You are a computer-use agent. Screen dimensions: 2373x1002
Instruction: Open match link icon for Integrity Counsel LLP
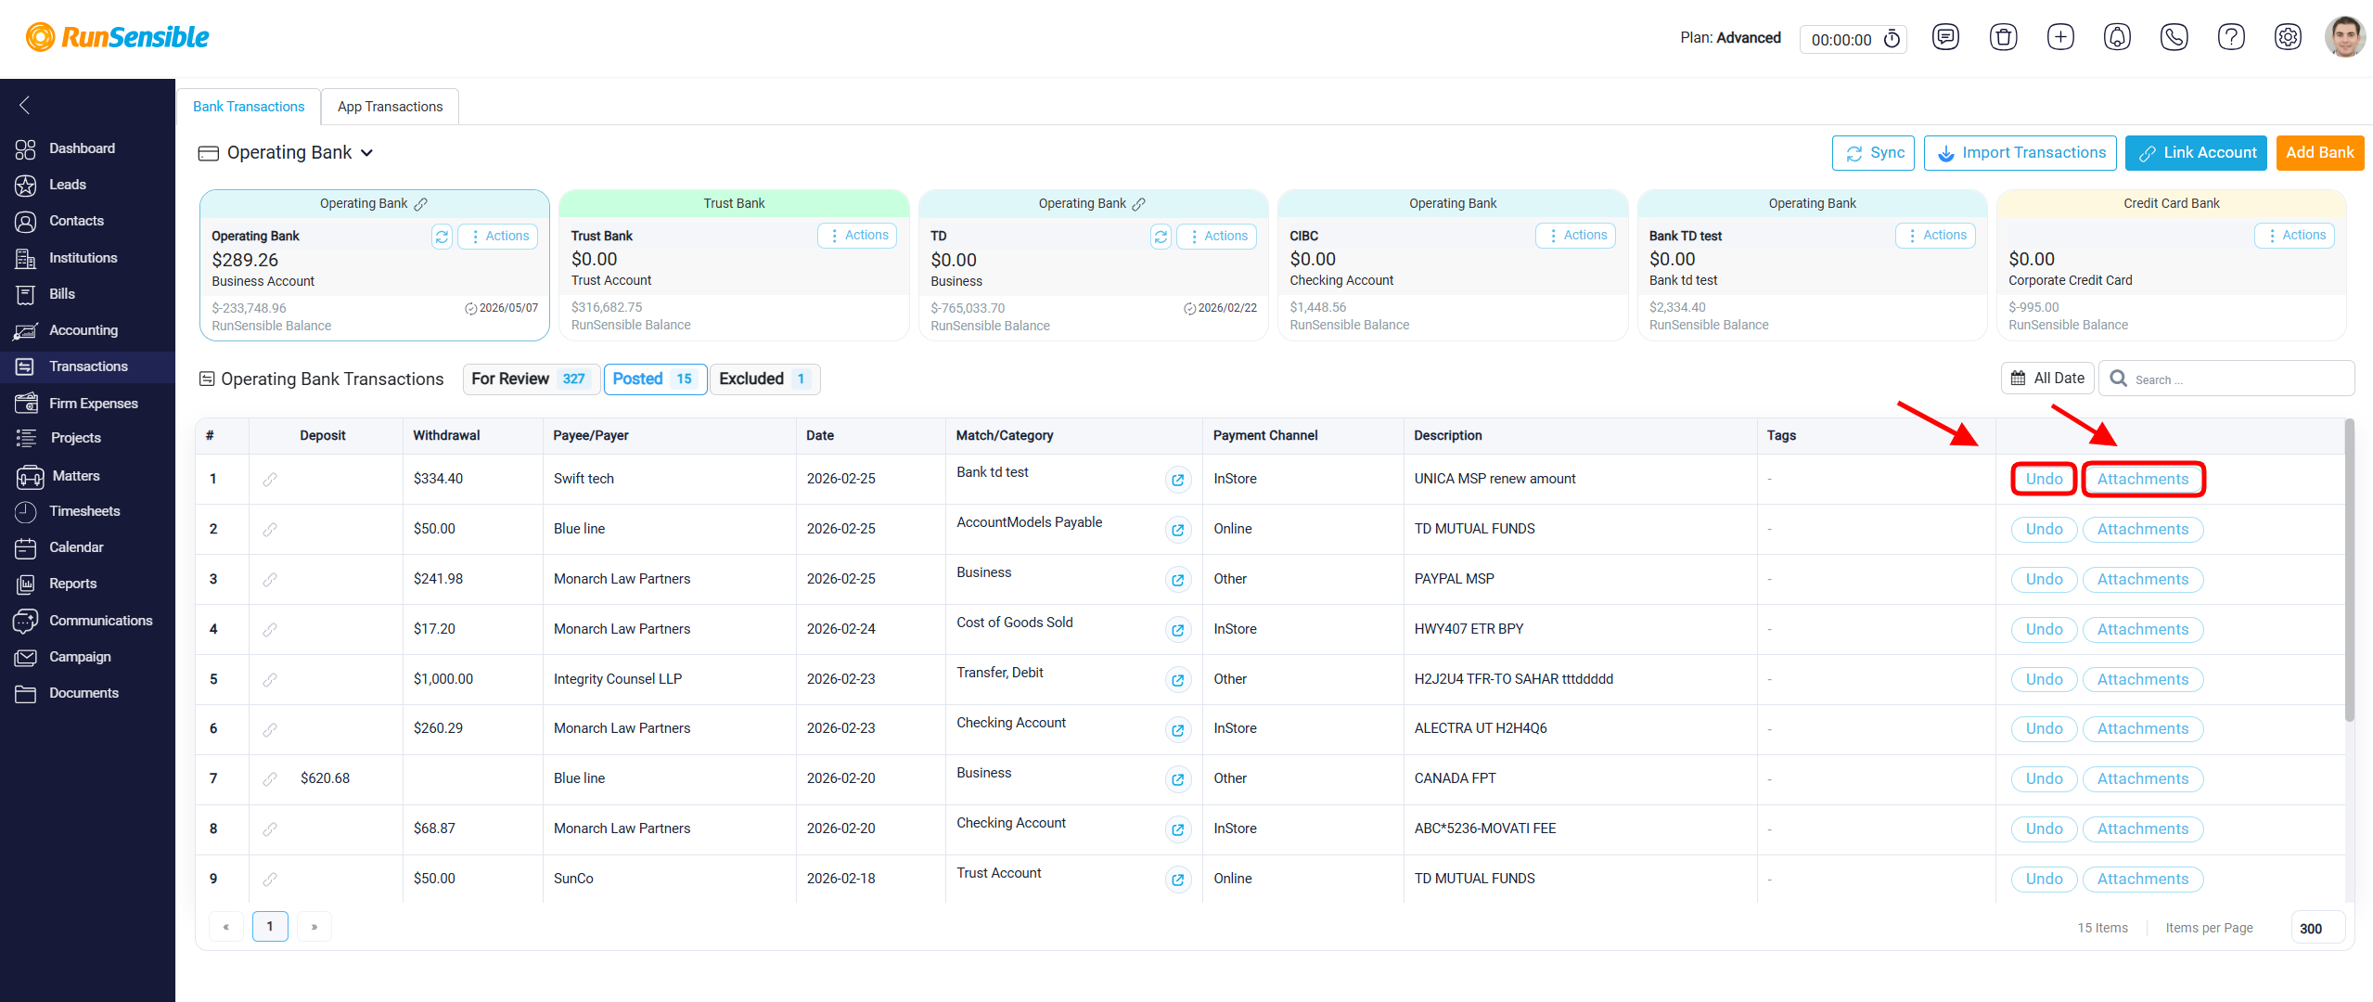tap(1177, 680)
